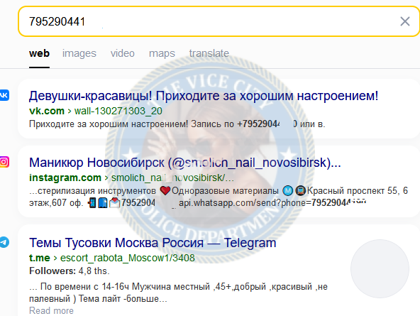The image size is (420, 316).
Task: Click the instagram.com domain link
Action: click(x=65, y=178)
